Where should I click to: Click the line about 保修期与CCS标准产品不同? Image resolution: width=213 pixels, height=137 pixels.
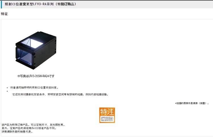[x=29, y=128]
